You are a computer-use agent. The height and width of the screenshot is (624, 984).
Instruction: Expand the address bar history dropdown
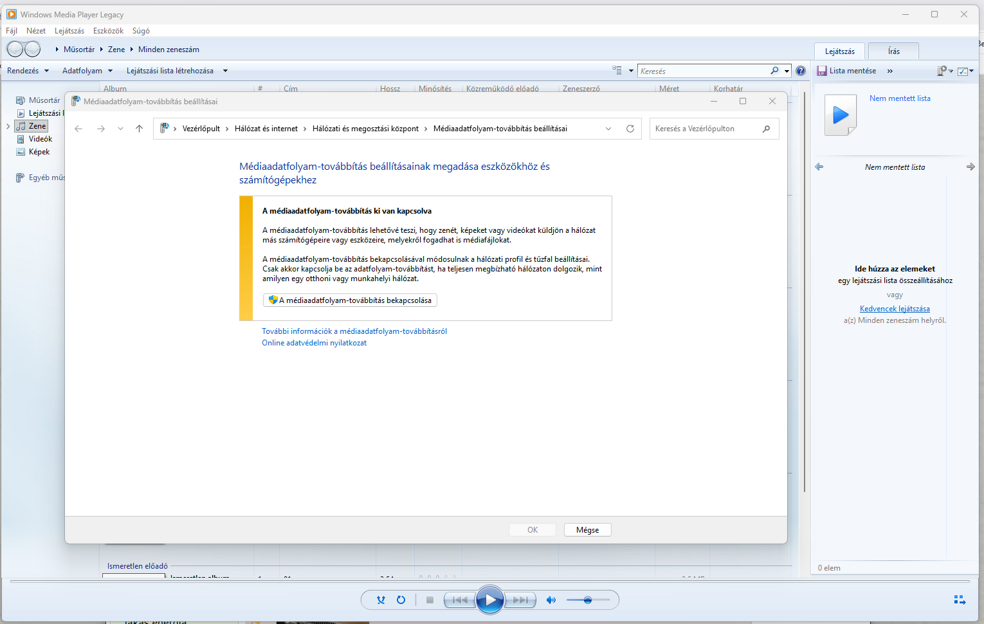tap(608, 129)
